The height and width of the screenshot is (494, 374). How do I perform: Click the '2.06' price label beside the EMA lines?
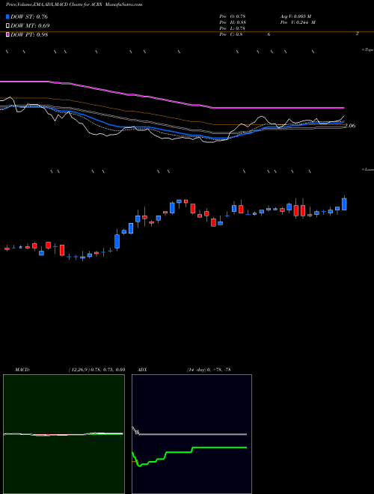click(350, 126)
